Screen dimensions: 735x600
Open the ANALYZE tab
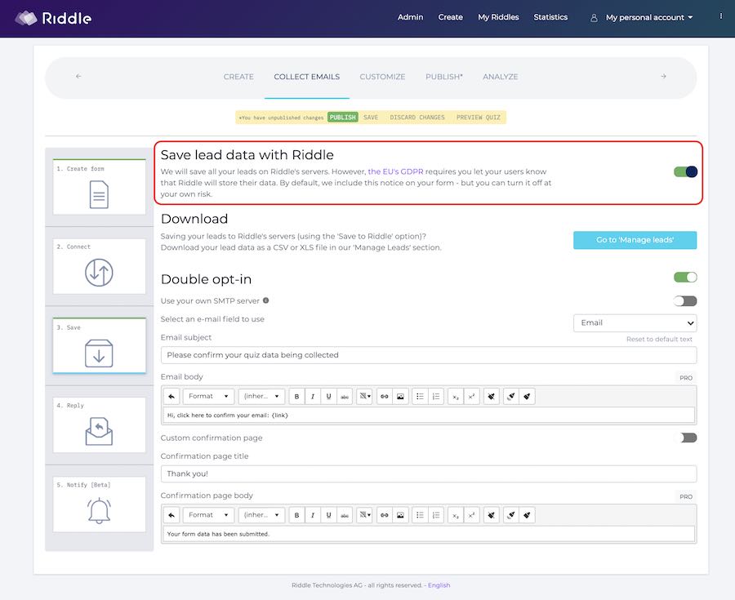tap(501, 77)
